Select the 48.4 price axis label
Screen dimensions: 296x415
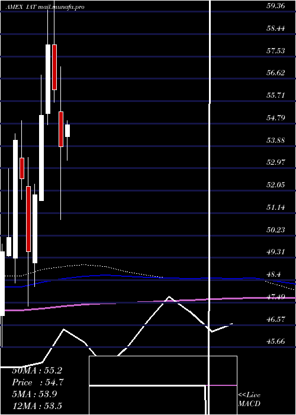(x=274, y=274)
